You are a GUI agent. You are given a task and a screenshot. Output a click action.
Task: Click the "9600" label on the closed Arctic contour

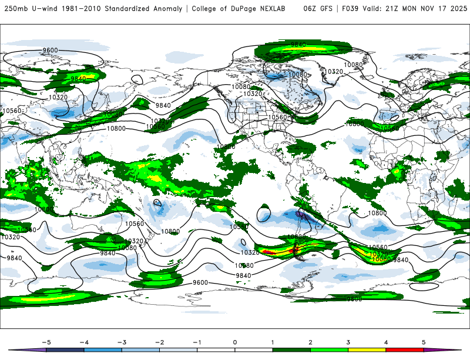point(50,50)
